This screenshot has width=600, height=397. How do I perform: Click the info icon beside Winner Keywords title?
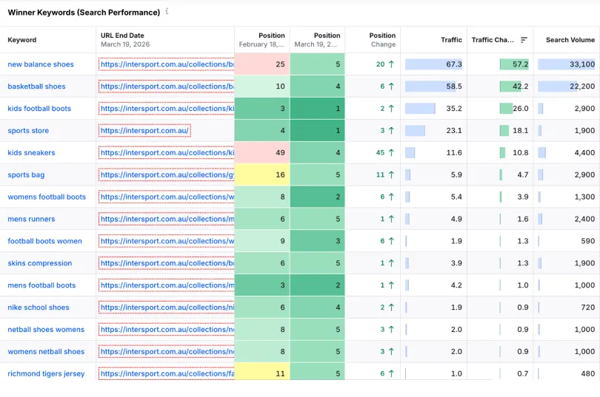[x=167, y=11]
